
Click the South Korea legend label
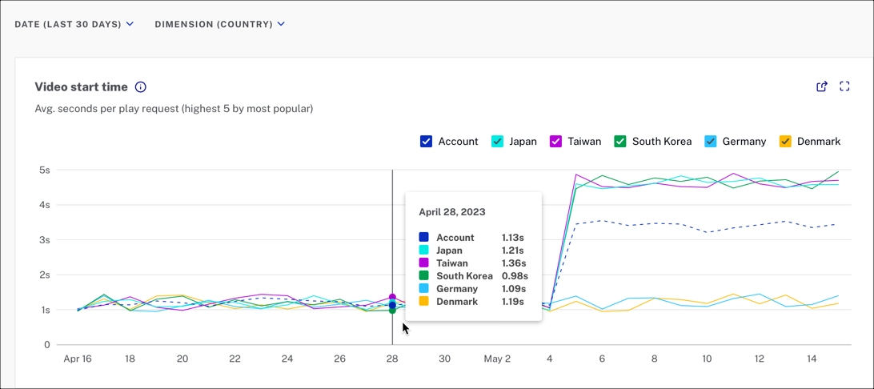coord(661,142)
